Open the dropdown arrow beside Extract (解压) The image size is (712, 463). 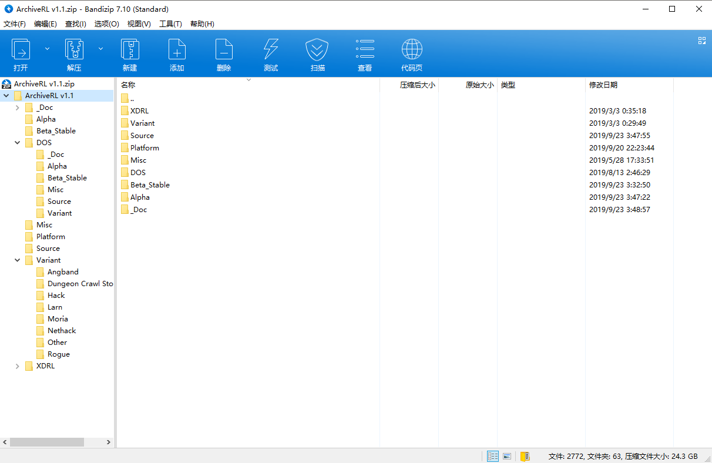100,49
